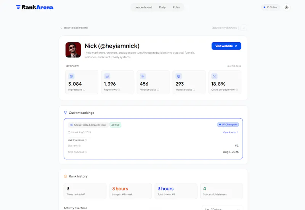Viewport: 305px width, 210px height.
Task: Click the info icon next to Impressions
Action: coord(84,90)
